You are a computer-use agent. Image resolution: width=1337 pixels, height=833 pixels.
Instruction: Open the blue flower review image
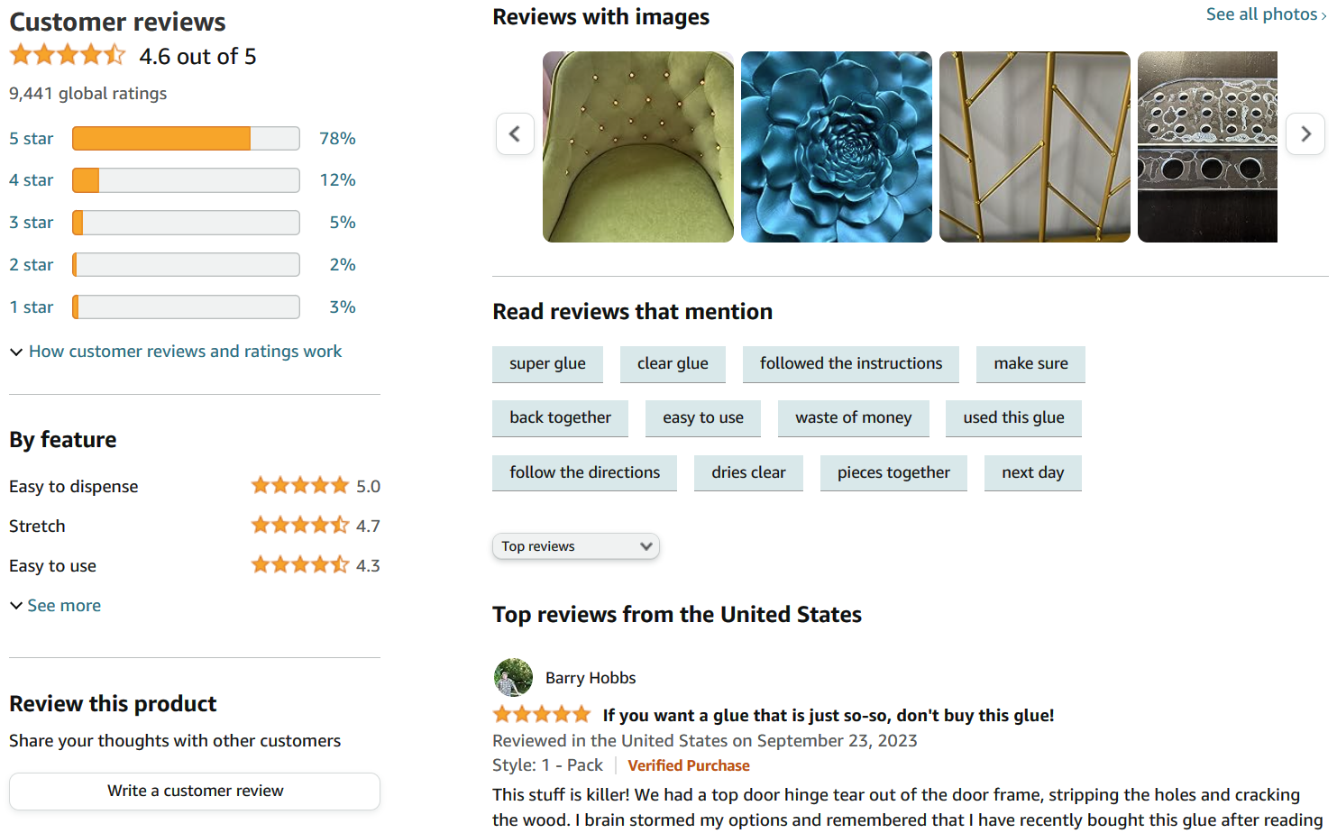837,147
